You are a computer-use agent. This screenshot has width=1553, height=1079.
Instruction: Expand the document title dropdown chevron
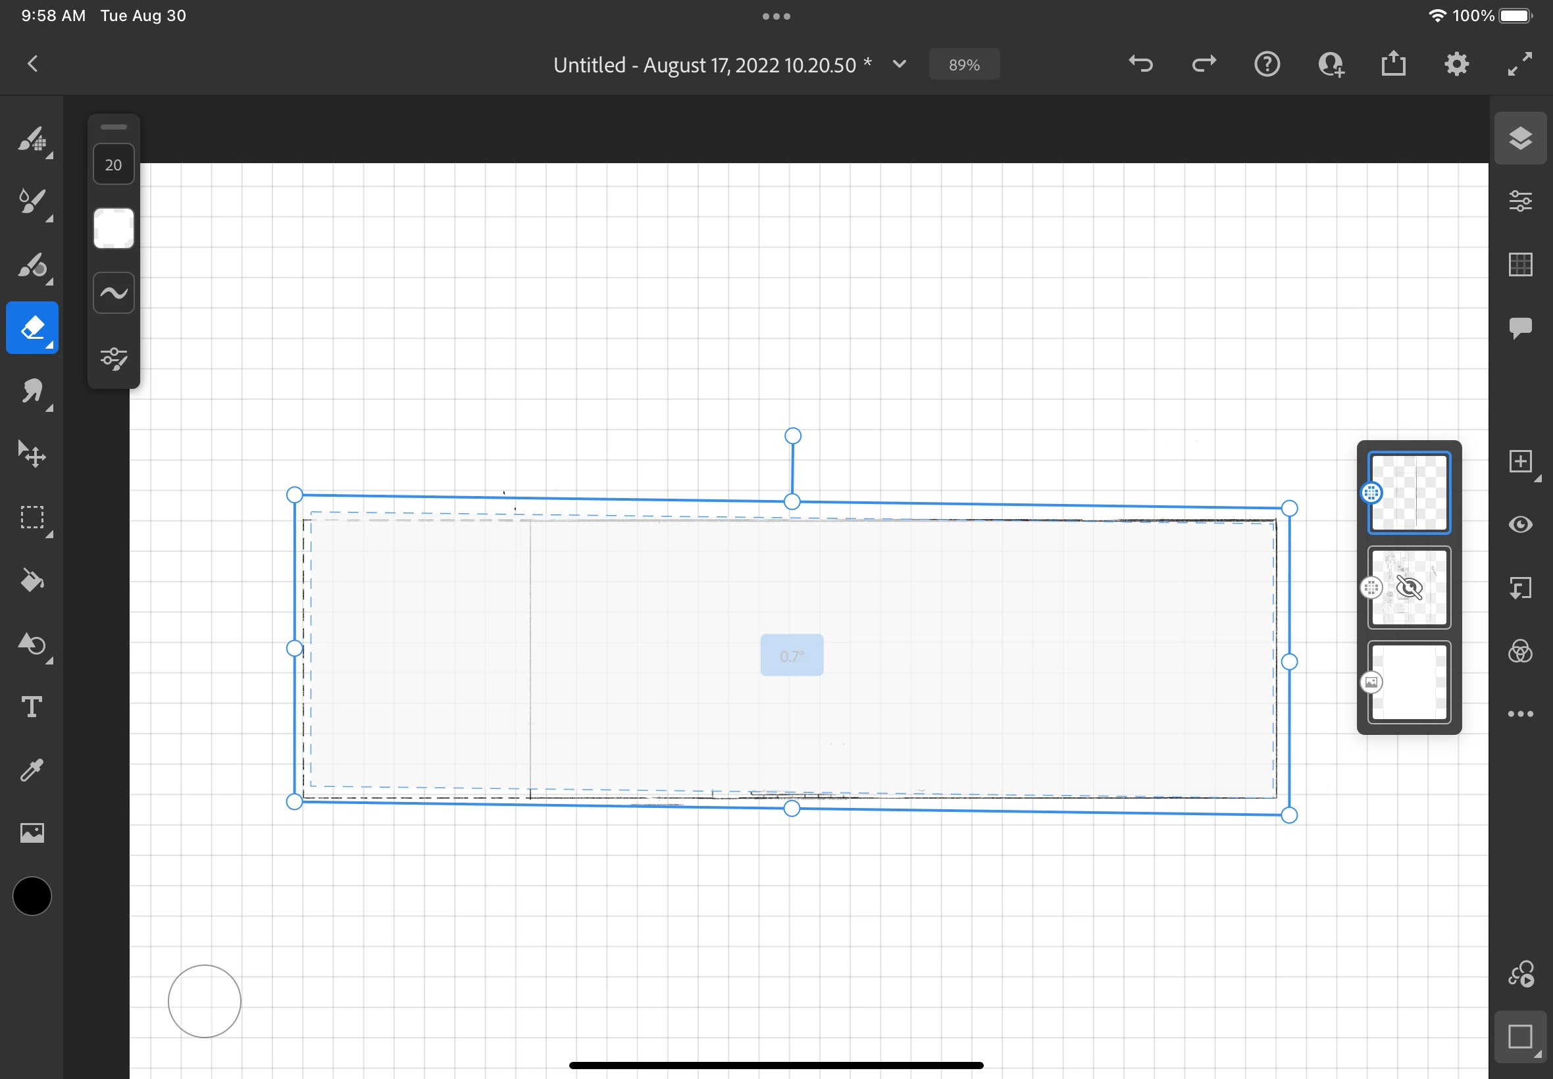click(x=899, y=64)
